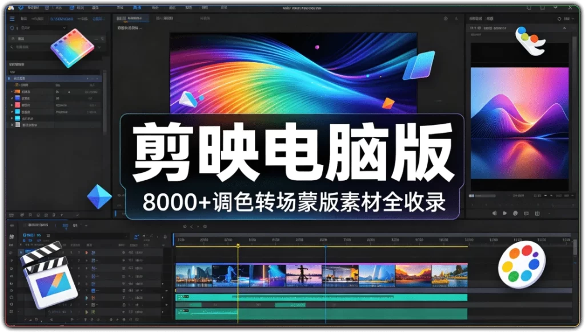The height and width of the screenshot is (332, 585).
Task: Select the first city skyline clip on the video track
Action: click(x=194, y=276)
